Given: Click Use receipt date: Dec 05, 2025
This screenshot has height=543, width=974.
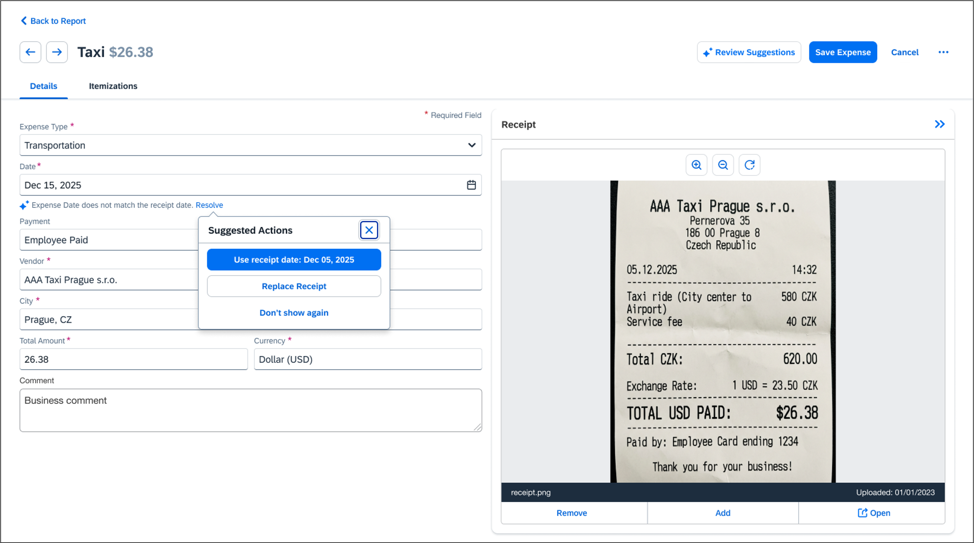Looking at the screenshot, I should point(294,260).
